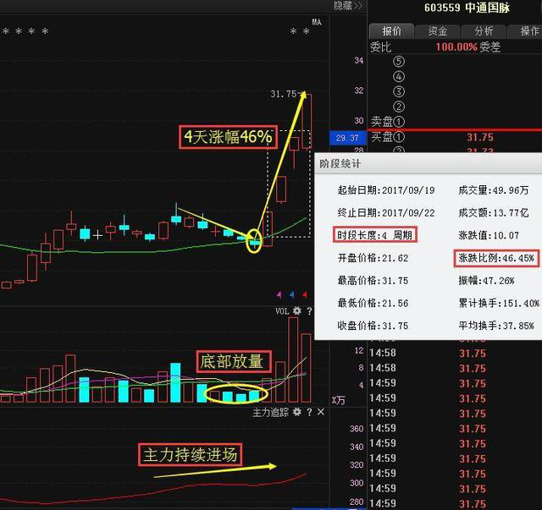Open 主力追踪 indicator settings gear
Screen dimensions: 542x510
296,412
